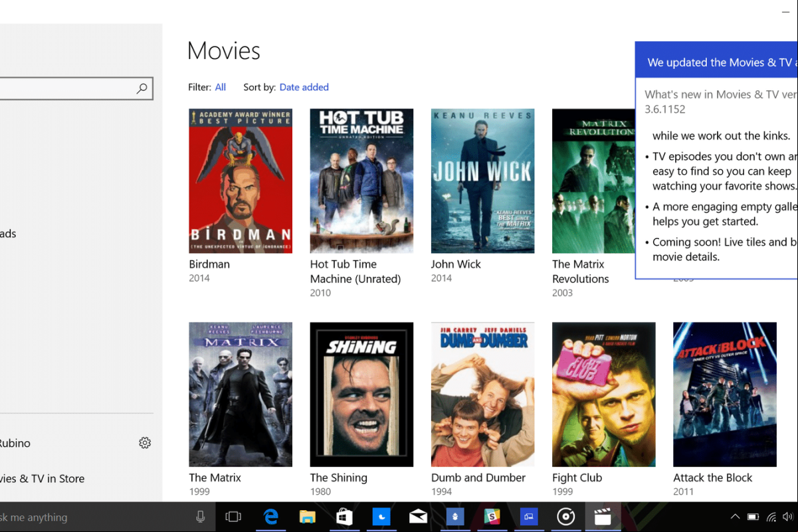798x532 pixels.
Task: Open The Matrix 1999 poster
Action: tap(241, 395)
